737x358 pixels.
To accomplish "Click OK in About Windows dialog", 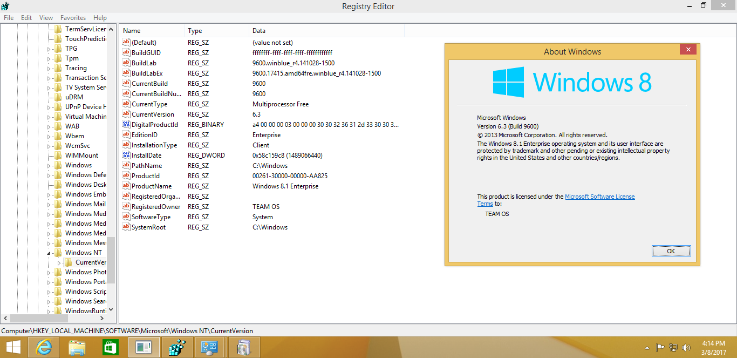I will coord(671,251).
